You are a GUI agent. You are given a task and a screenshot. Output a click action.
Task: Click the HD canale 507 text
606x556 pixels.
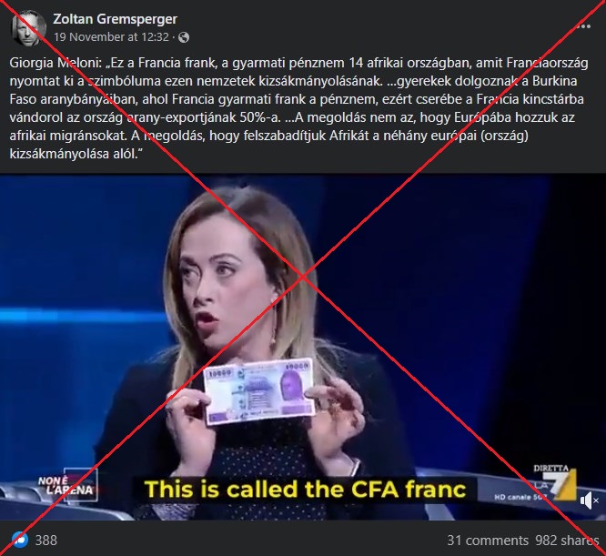(x=521, y=497)
